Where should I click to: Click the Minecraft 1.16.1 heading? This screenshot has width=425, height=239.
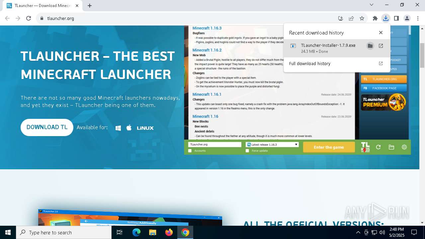click(207, 95)
